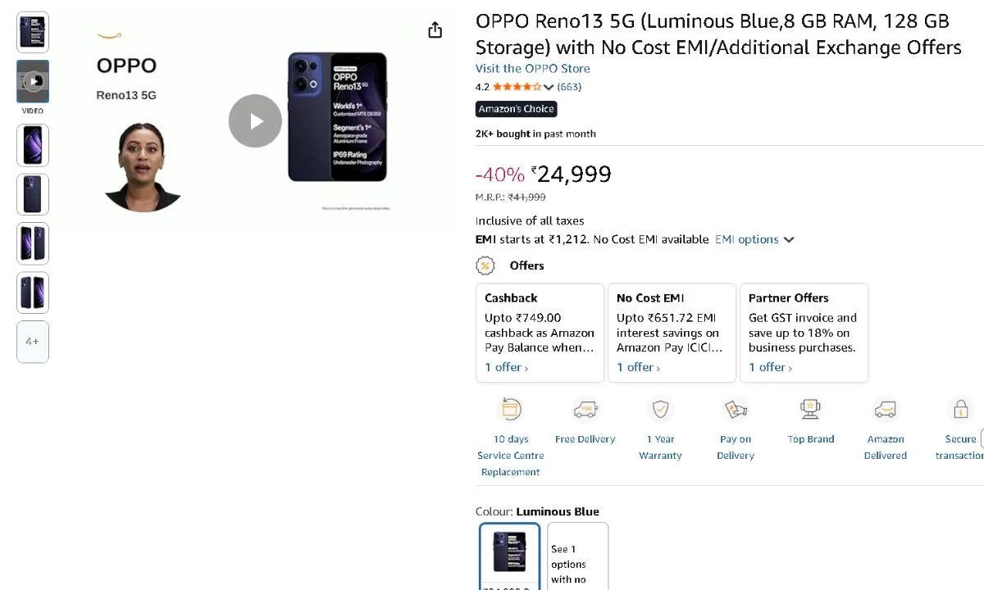Select the third phone thumbnail in the sidebar
The height and width of the screenshot is (590, 984).
pos(32,145)
